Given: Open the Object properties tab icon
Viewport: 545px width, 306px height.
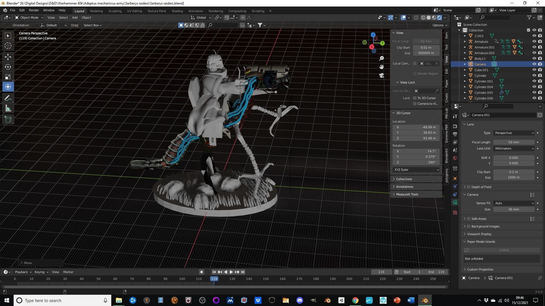Looking at the screenshot, I should coord(455,178).
